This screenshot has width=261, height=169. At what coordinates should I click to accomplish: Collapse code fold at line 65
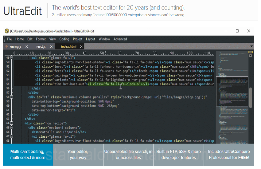[11, 128]
